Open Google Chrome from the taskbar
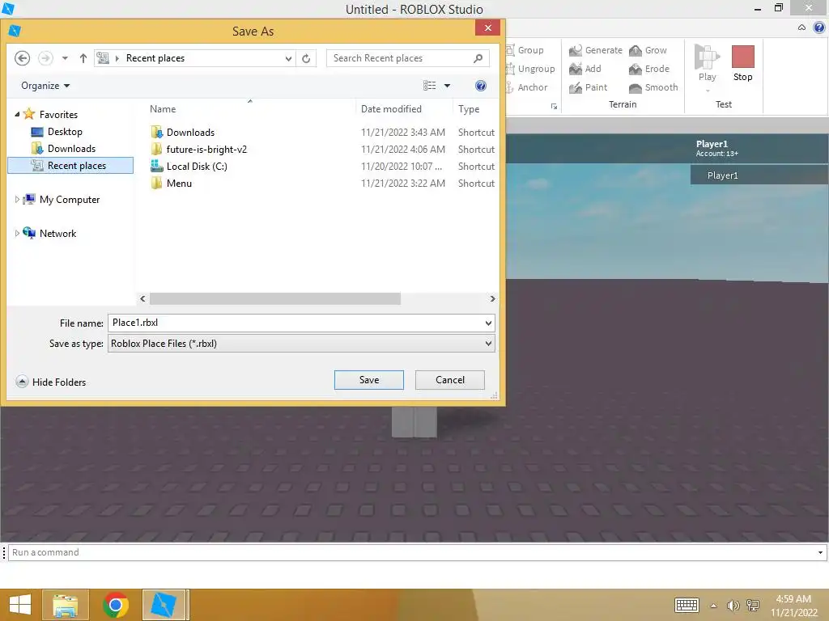 [x=115, y=605]
